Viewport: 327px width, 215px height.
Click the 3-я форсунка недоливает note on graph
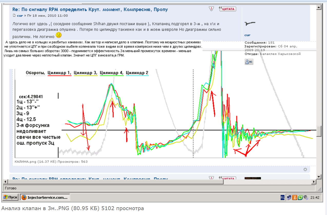pos(33,128)
